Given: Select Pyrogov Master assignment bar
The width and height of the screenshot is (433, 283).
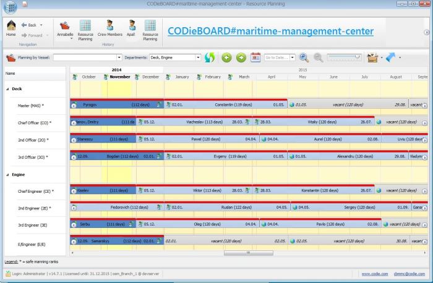Looking at the screenshot, I should click(x=117, y=105).
